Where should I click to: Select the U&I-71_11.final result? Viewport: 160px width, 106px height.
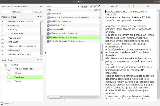click(x=73, y=25)
